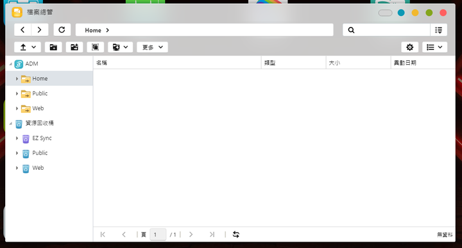Go to next page
The image size is (462, 248).
pos(191,235)
